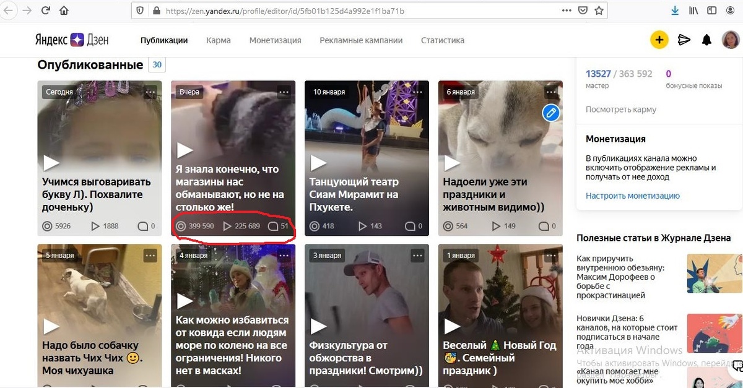Click views count 418 on theater card
Viewport: 743px width, 388px height.
click(321, 226)
